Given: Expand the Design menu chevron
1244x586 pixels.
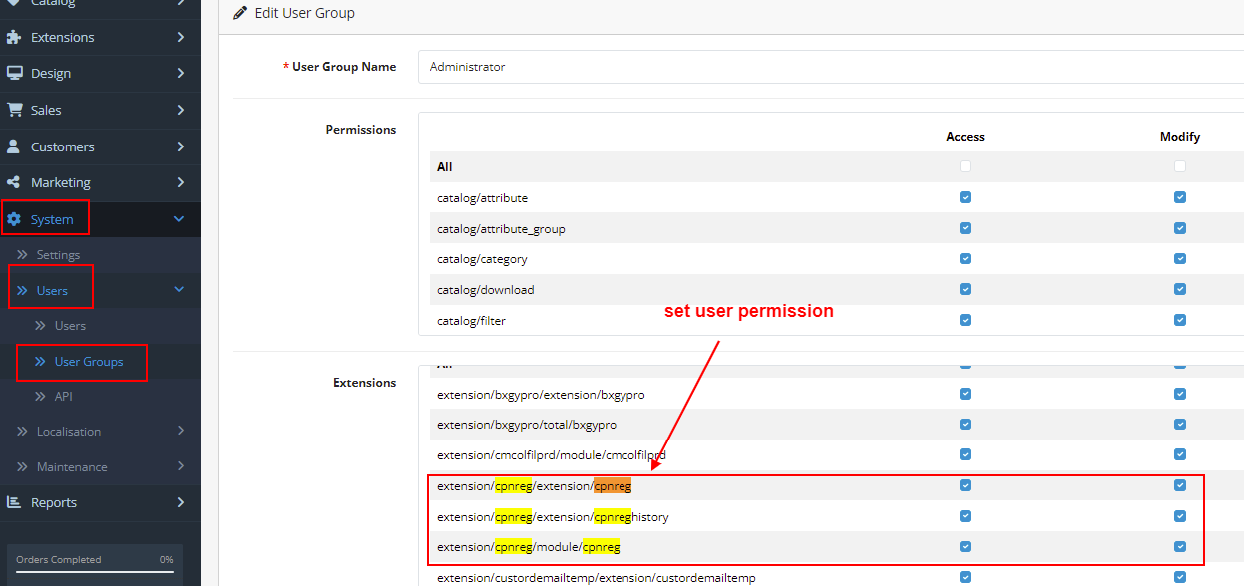Looking at the screenshot, I should click(180, 73).
